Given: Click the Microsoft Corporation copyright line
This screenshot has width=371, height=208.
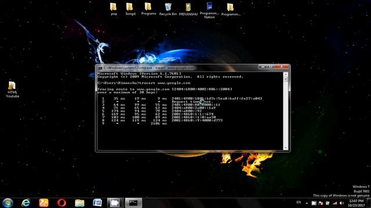Looking at the screenshot, I should click(170, 77).
